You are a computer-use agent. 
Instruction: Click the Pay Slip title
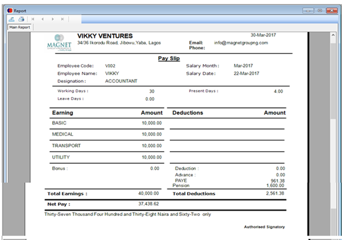(169, 58)
